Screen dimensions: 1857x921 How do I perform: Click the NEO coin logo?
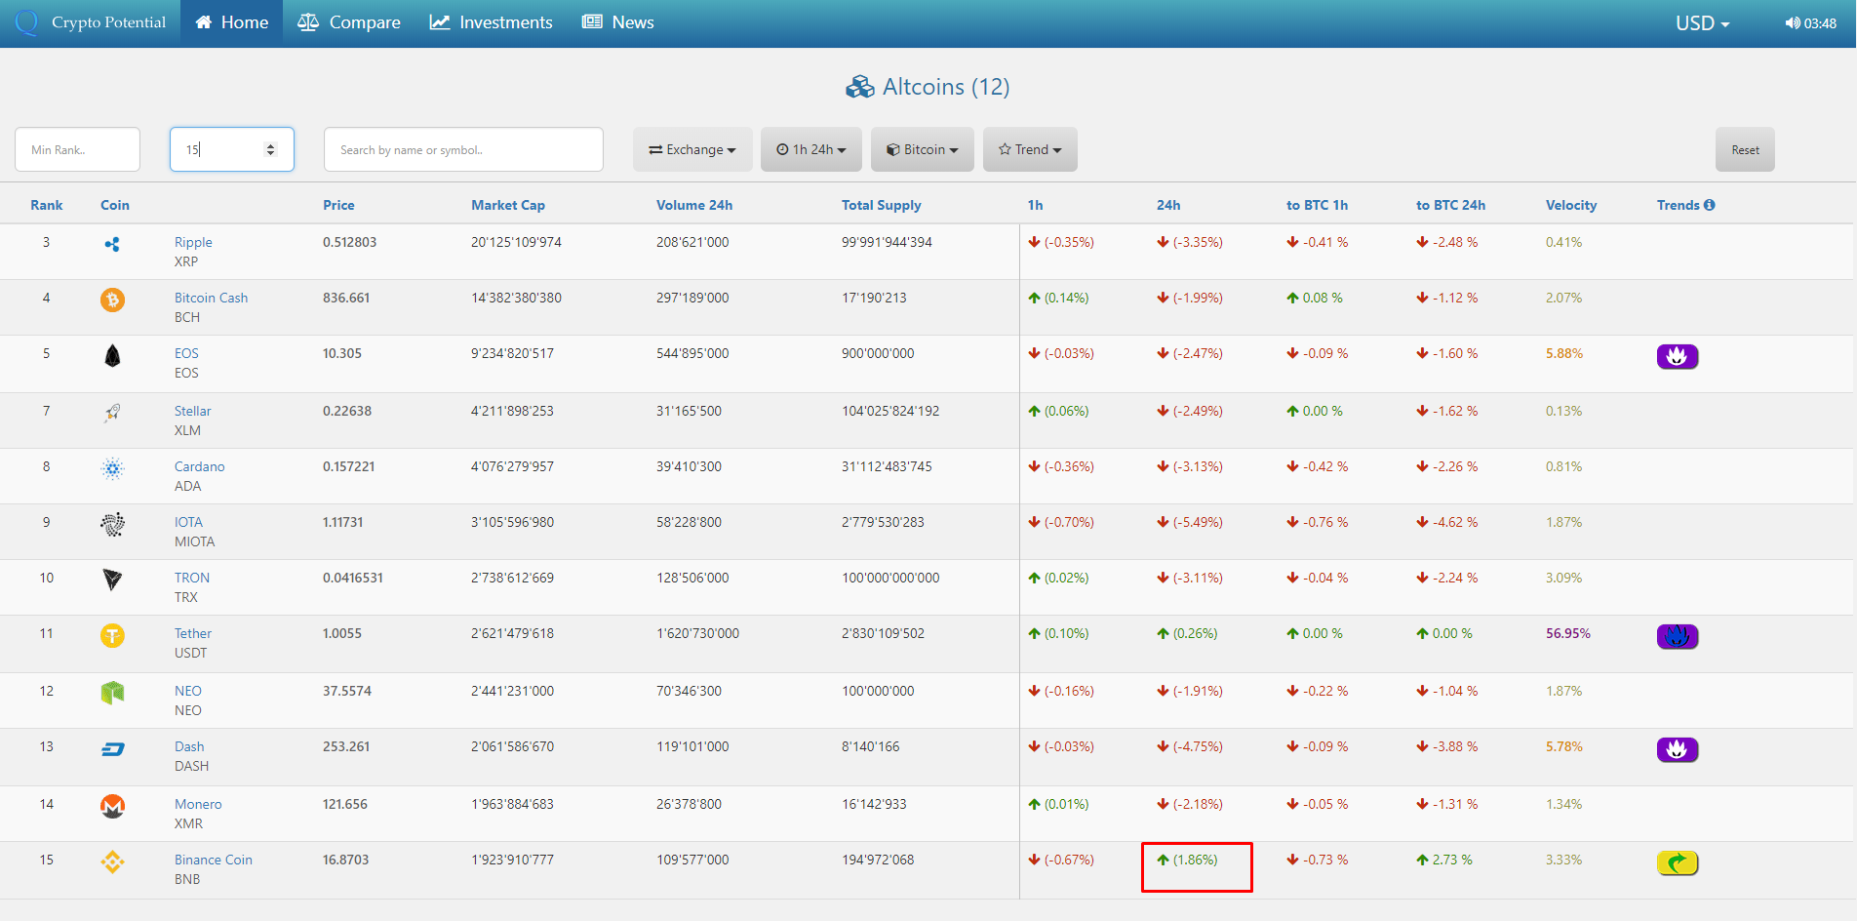point(112,693)
